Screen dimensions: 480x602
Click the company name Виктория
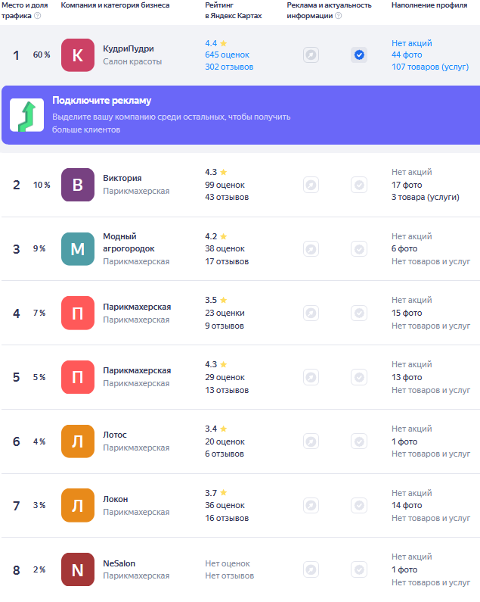[122, 178]
